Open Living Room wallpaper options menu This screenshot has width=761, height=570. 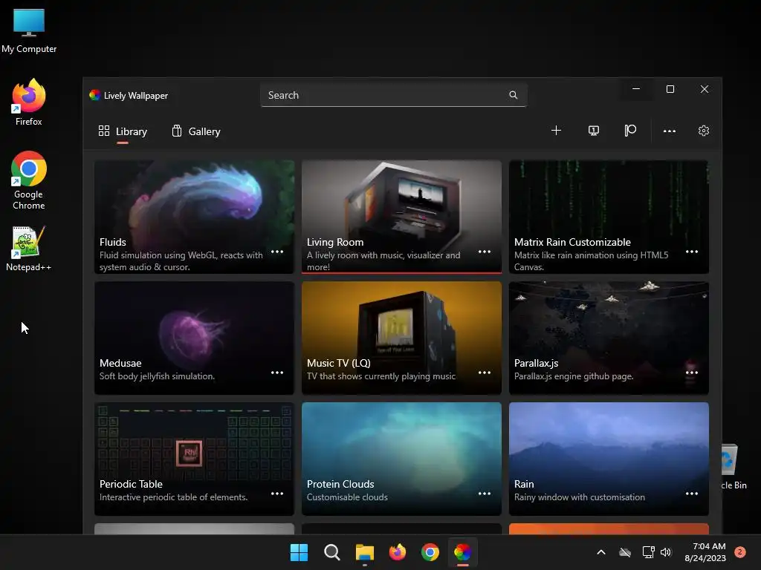[x=485, y=252]
